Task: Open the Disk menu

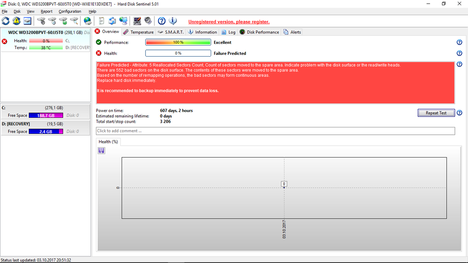Action: click(17, 11)
